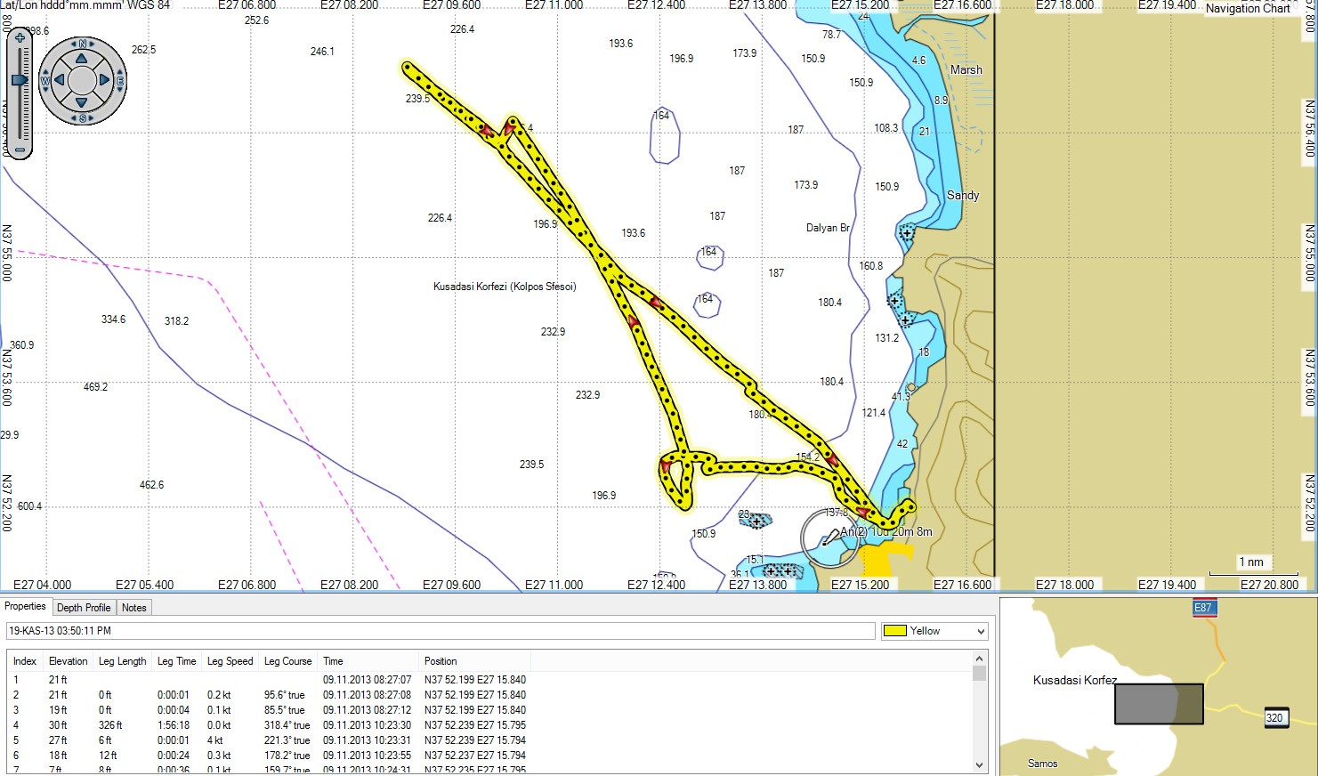Click scroll down arrow of track point list

(x=980, y=764)
